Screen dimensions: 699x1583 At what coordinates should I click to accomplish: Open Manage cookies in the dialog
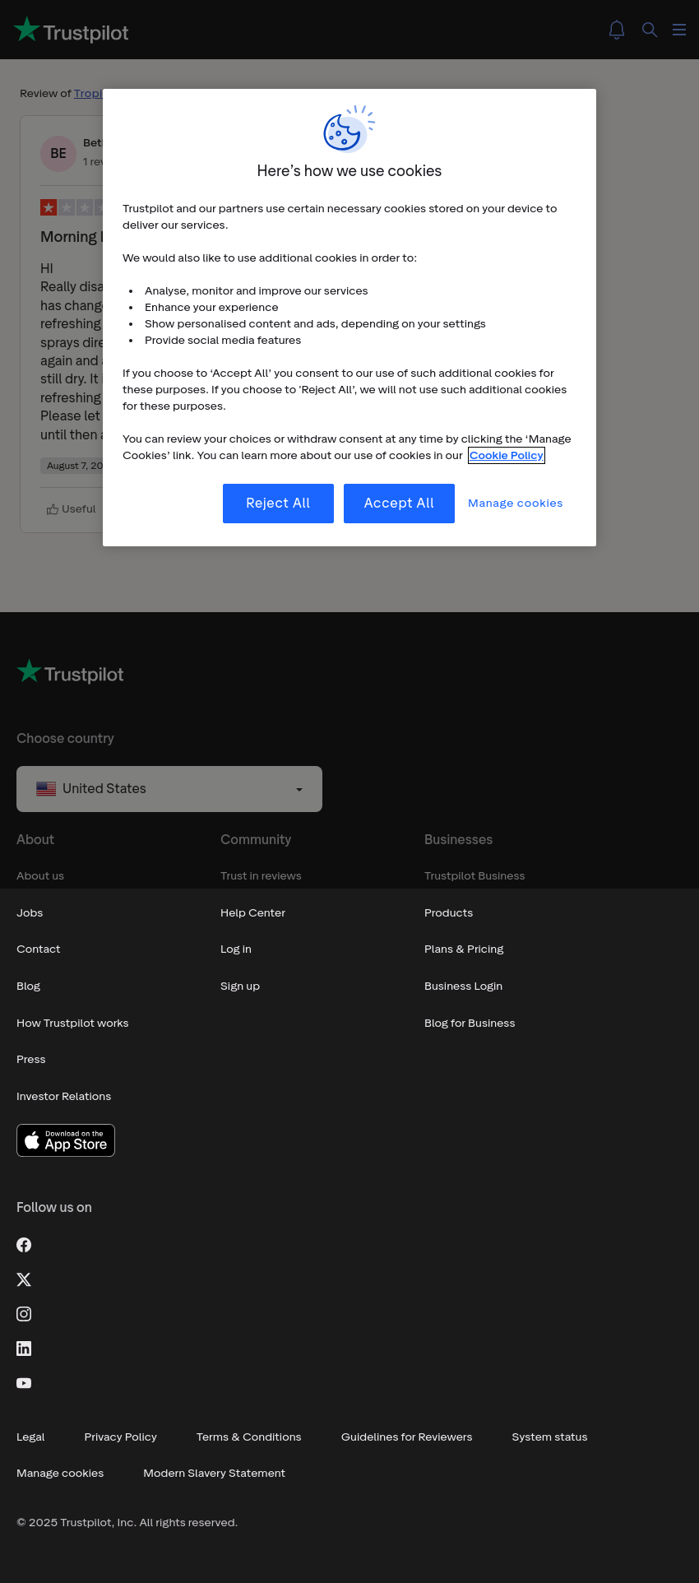[x=516, y=504]
